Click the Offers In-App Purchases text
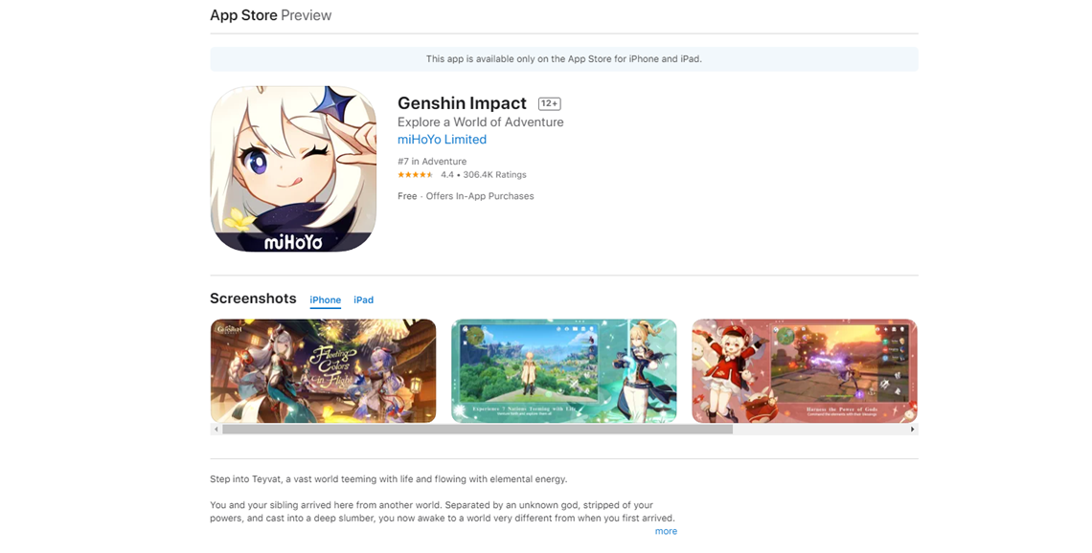Screen dimensions: 1092x553 click(x=480, y=196)
